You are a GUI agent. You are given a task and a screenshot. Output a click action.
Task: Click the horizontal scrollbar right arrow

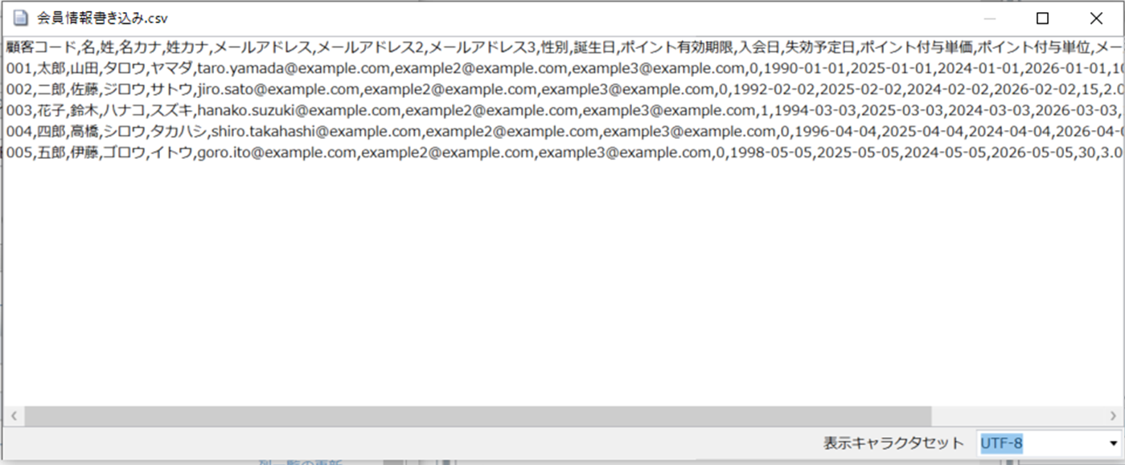1113,416
